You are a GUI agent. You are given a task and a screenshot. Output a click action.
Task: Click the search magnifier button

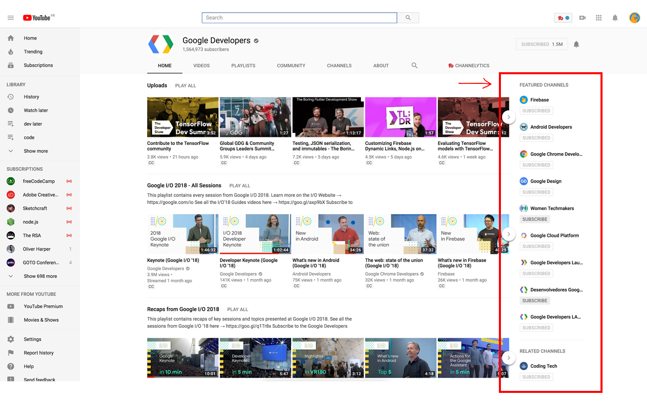(408, 18)
